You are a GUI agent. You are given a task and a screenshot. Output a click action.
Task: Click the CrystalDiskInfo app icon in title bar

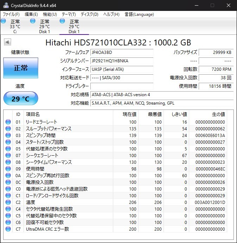[x=6, y=6]
